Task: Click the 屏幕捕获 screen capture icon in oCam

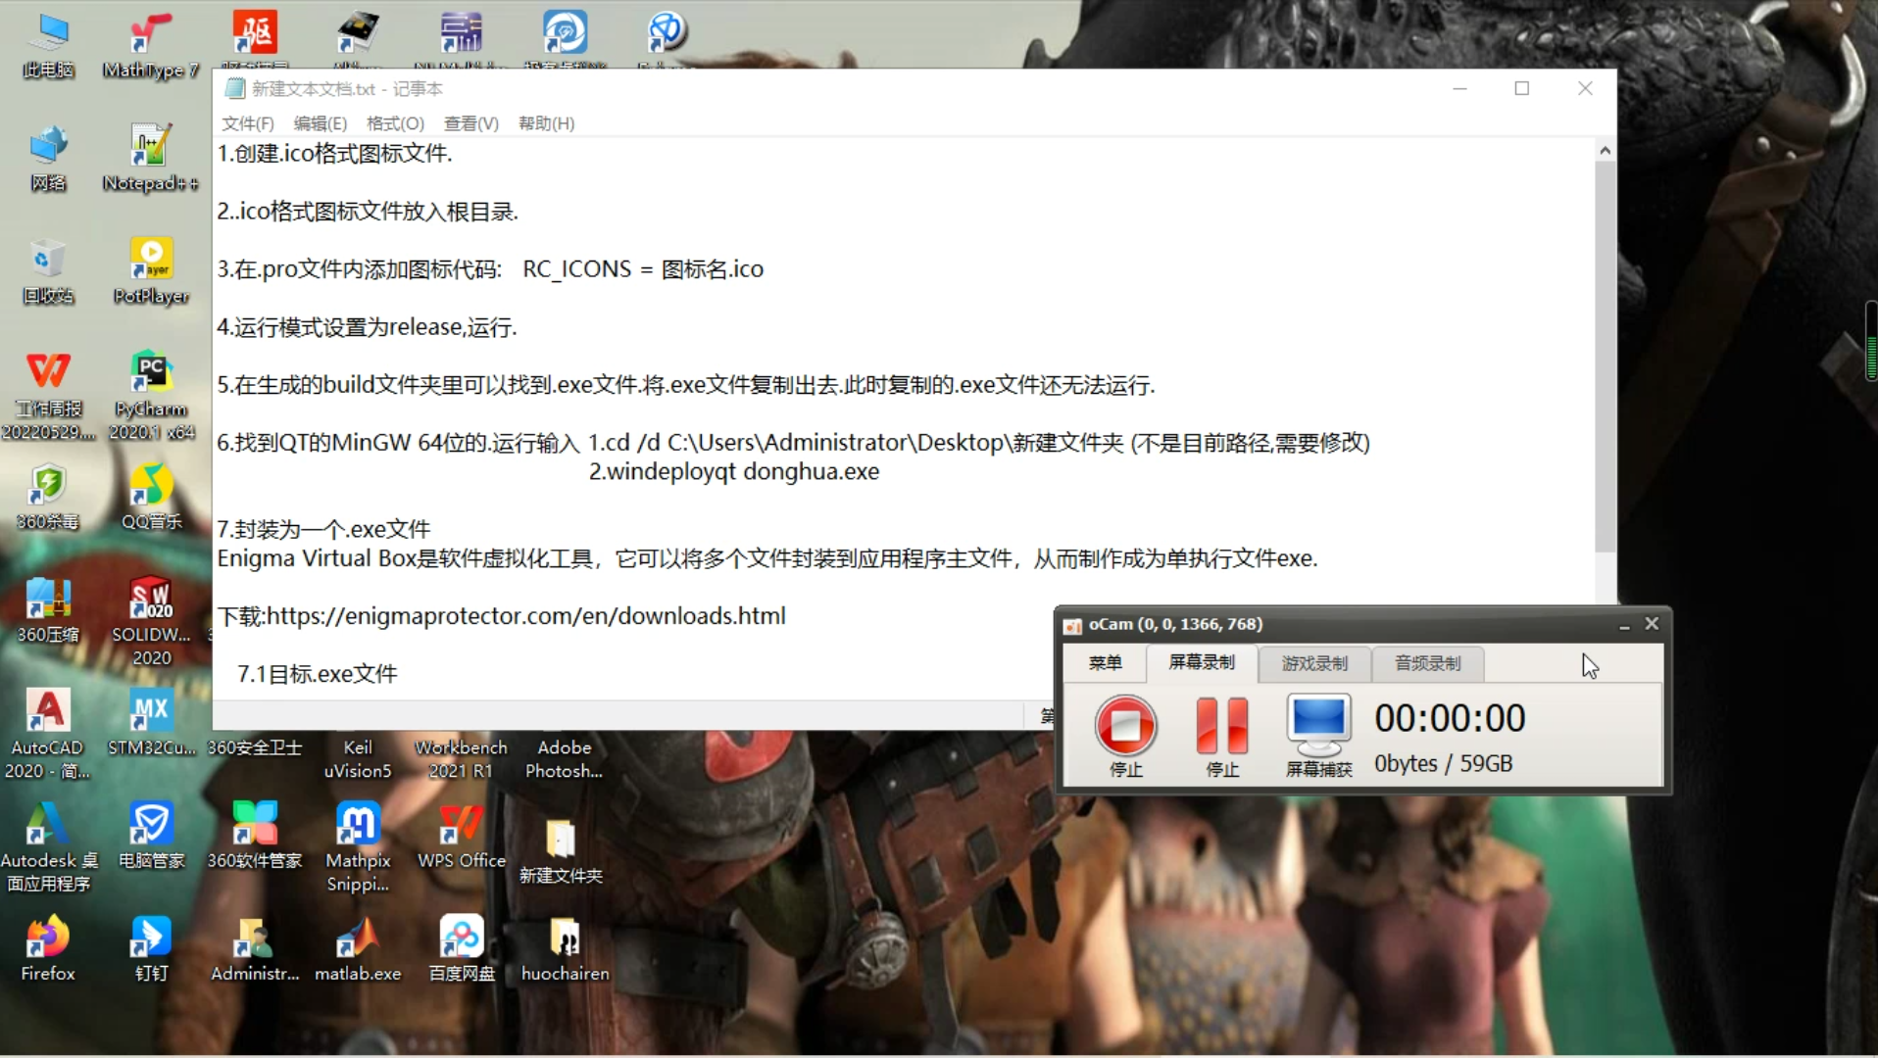Action: click(1317, 725)
